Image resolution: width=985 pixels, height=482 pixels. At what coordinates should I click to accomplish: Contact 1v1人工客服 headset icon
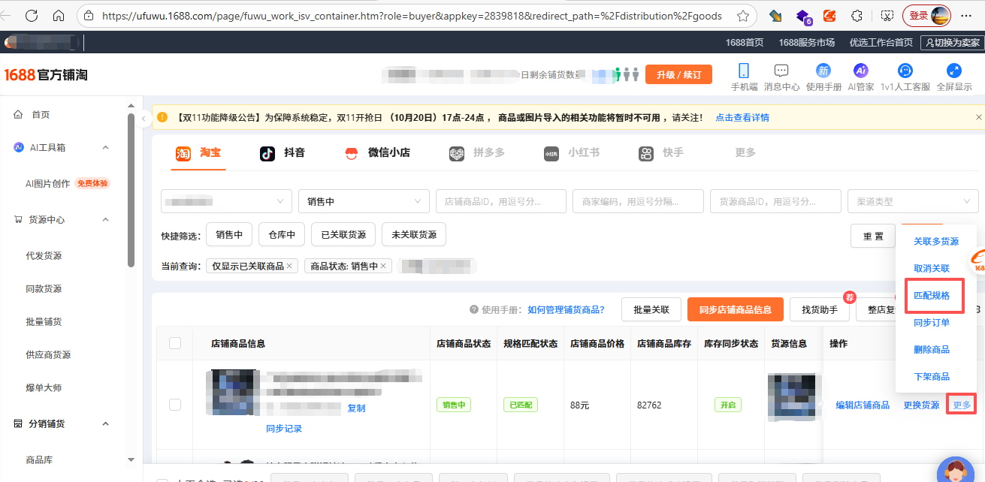coord(905,71)
